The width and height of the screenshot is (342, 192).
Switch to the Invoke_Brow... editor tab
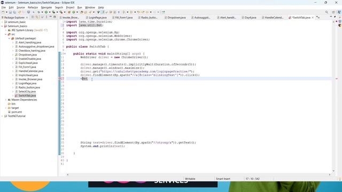[x=69, y=18]
